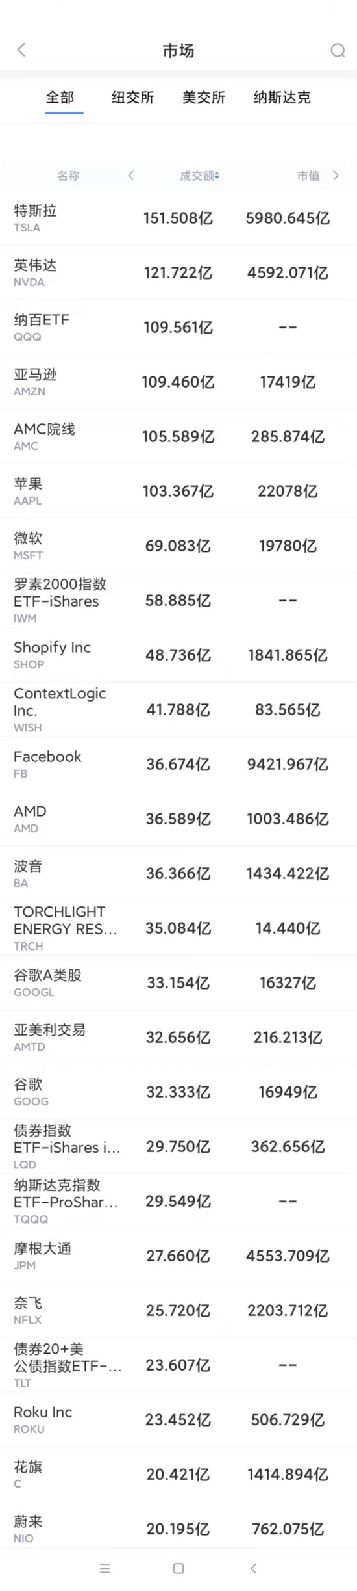Open the search magnifier icon
The width and height of the screenshot is (357, 1591).
[x=338, y=50]
